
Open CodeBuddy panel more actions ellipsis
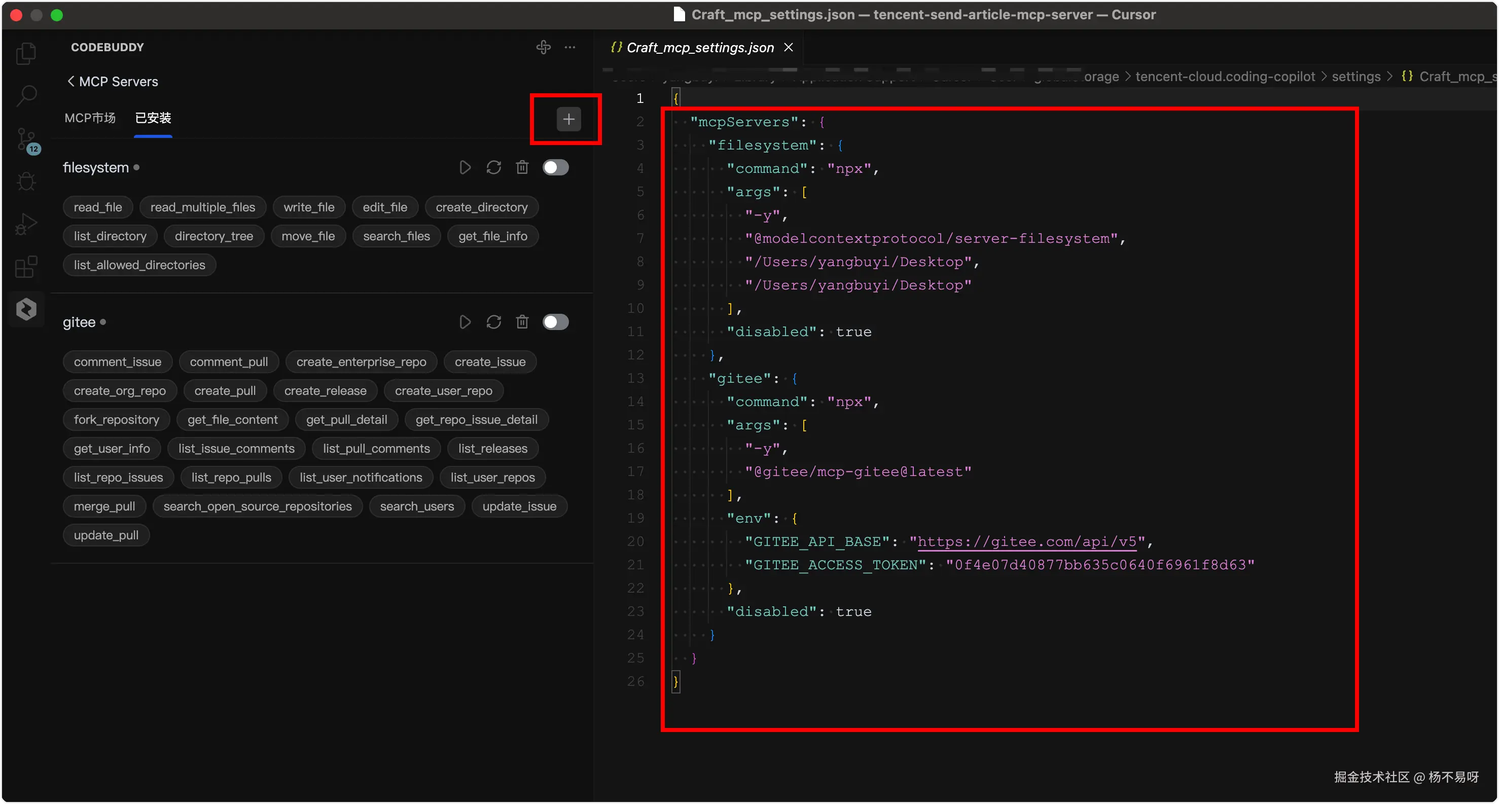[569, 47]
